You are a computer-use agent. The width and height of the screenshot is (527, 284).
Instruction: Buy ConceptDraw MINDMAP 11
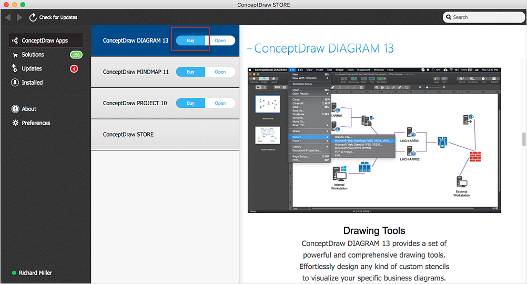coord(190,72)
